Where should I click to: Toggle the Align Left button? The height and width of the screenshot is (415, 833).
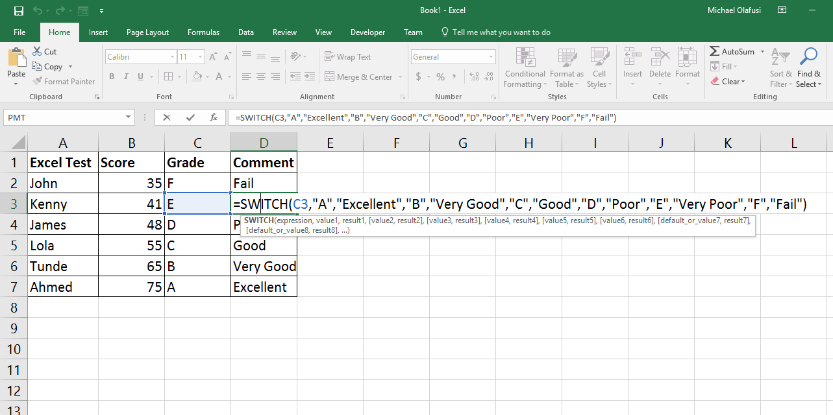point(246,77)
